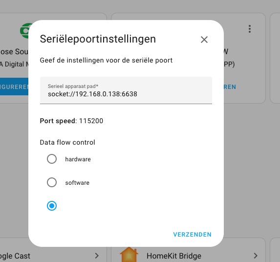The height and width of the screenshot is (262, 280).
Task: Click the Data flow control heading
Action: click(67, 142)
